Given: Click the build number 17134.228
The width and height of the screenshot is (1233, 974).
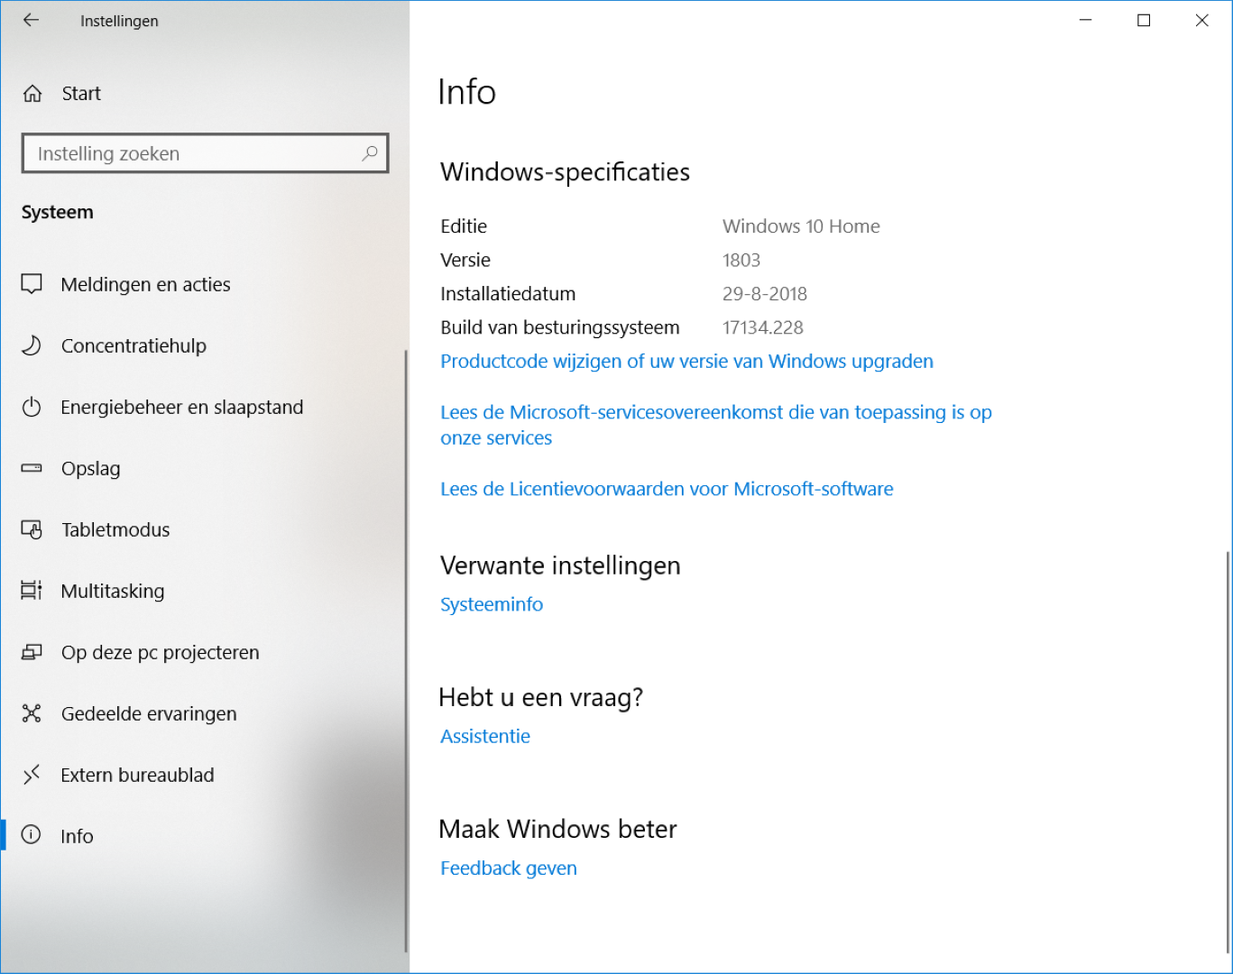Looking at the screenshot, I should click(x=763, y=328).
